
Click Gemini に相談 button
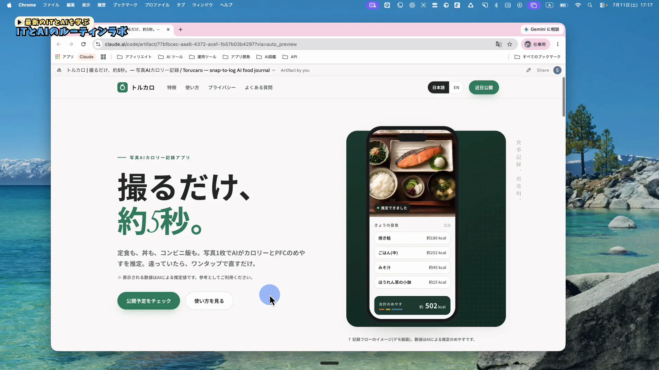[541, 29]
